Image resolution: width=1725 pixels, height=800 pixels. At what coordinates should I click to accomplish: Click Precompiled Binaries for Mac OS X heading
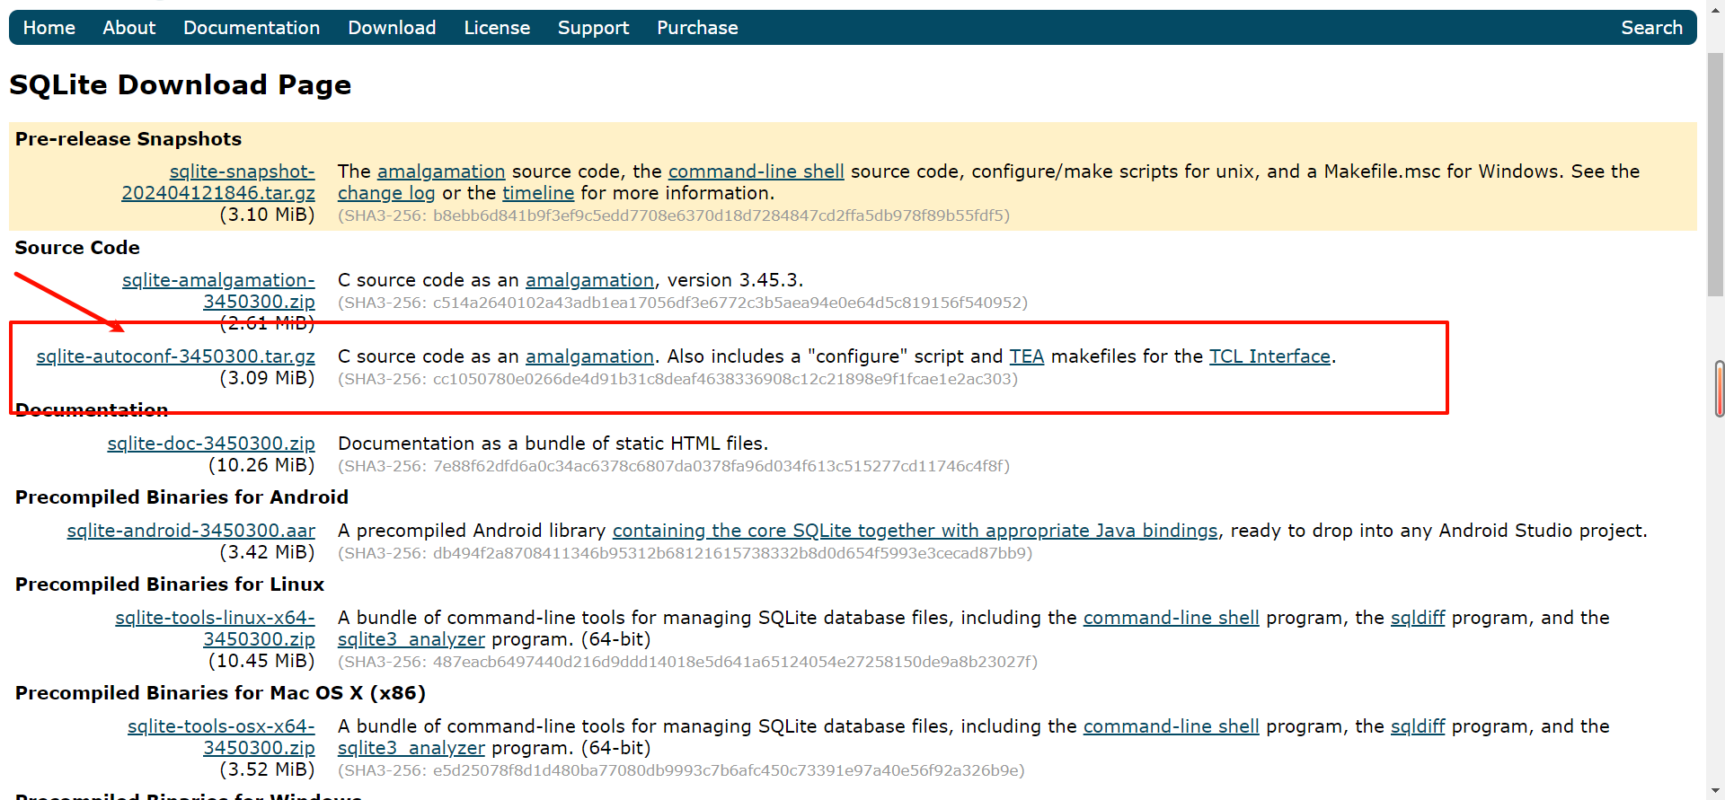click(220, 693)
